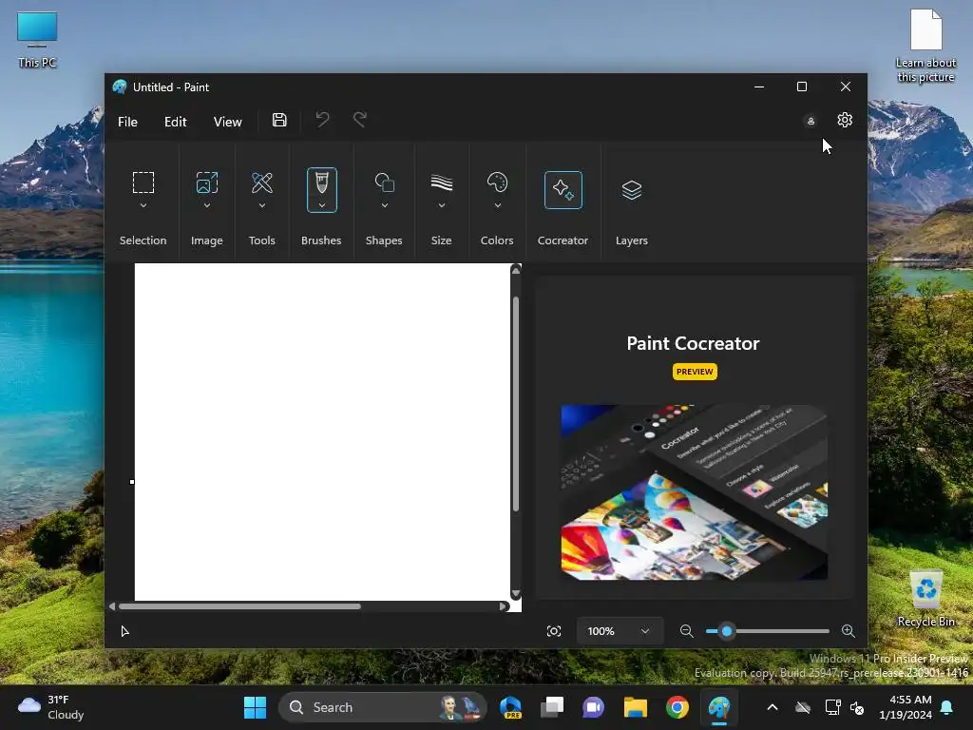Click the white drawing canvas
The height and width of the screenshot is (730, 973).
[322, 432]
